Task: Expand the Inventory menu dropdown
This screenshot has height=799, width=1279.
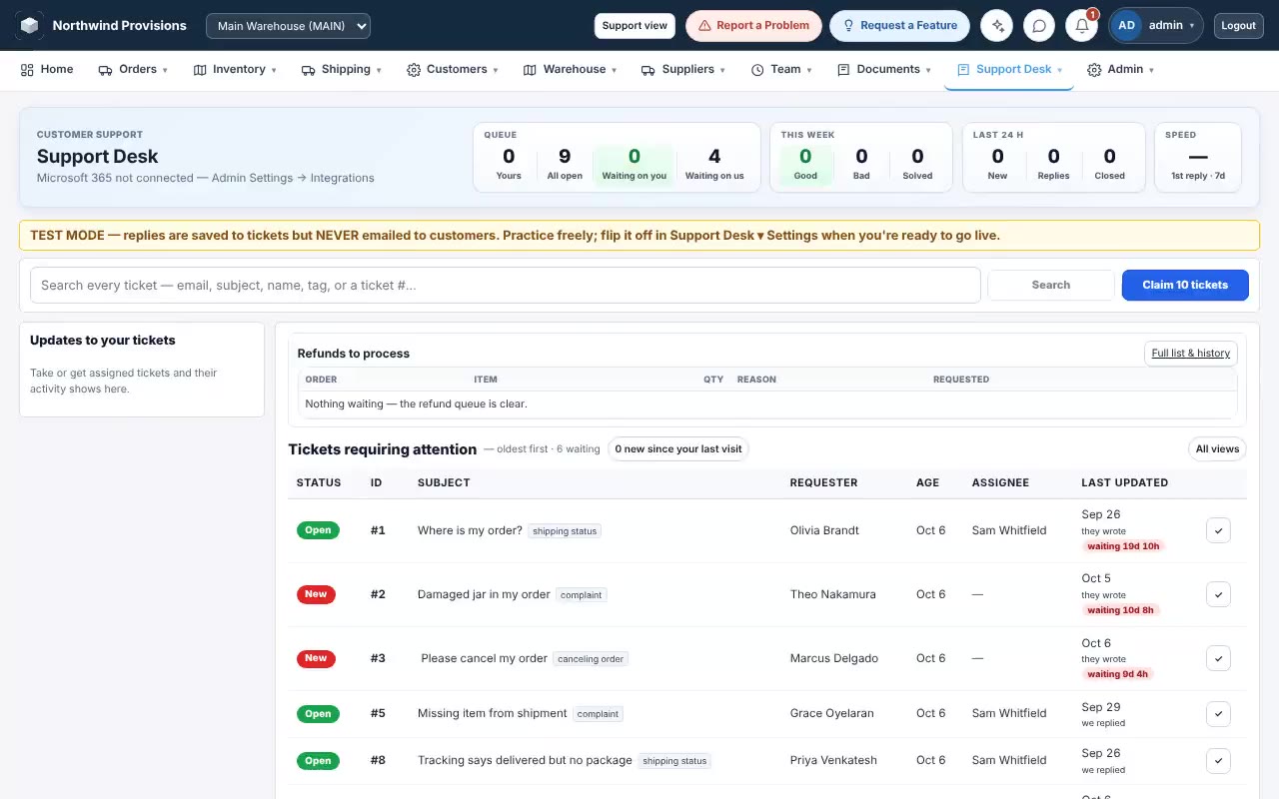Action: coord(235,70)
